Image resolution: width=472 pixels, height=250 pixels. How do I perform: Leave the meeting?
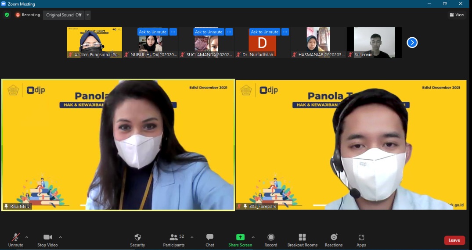(454, 240)
